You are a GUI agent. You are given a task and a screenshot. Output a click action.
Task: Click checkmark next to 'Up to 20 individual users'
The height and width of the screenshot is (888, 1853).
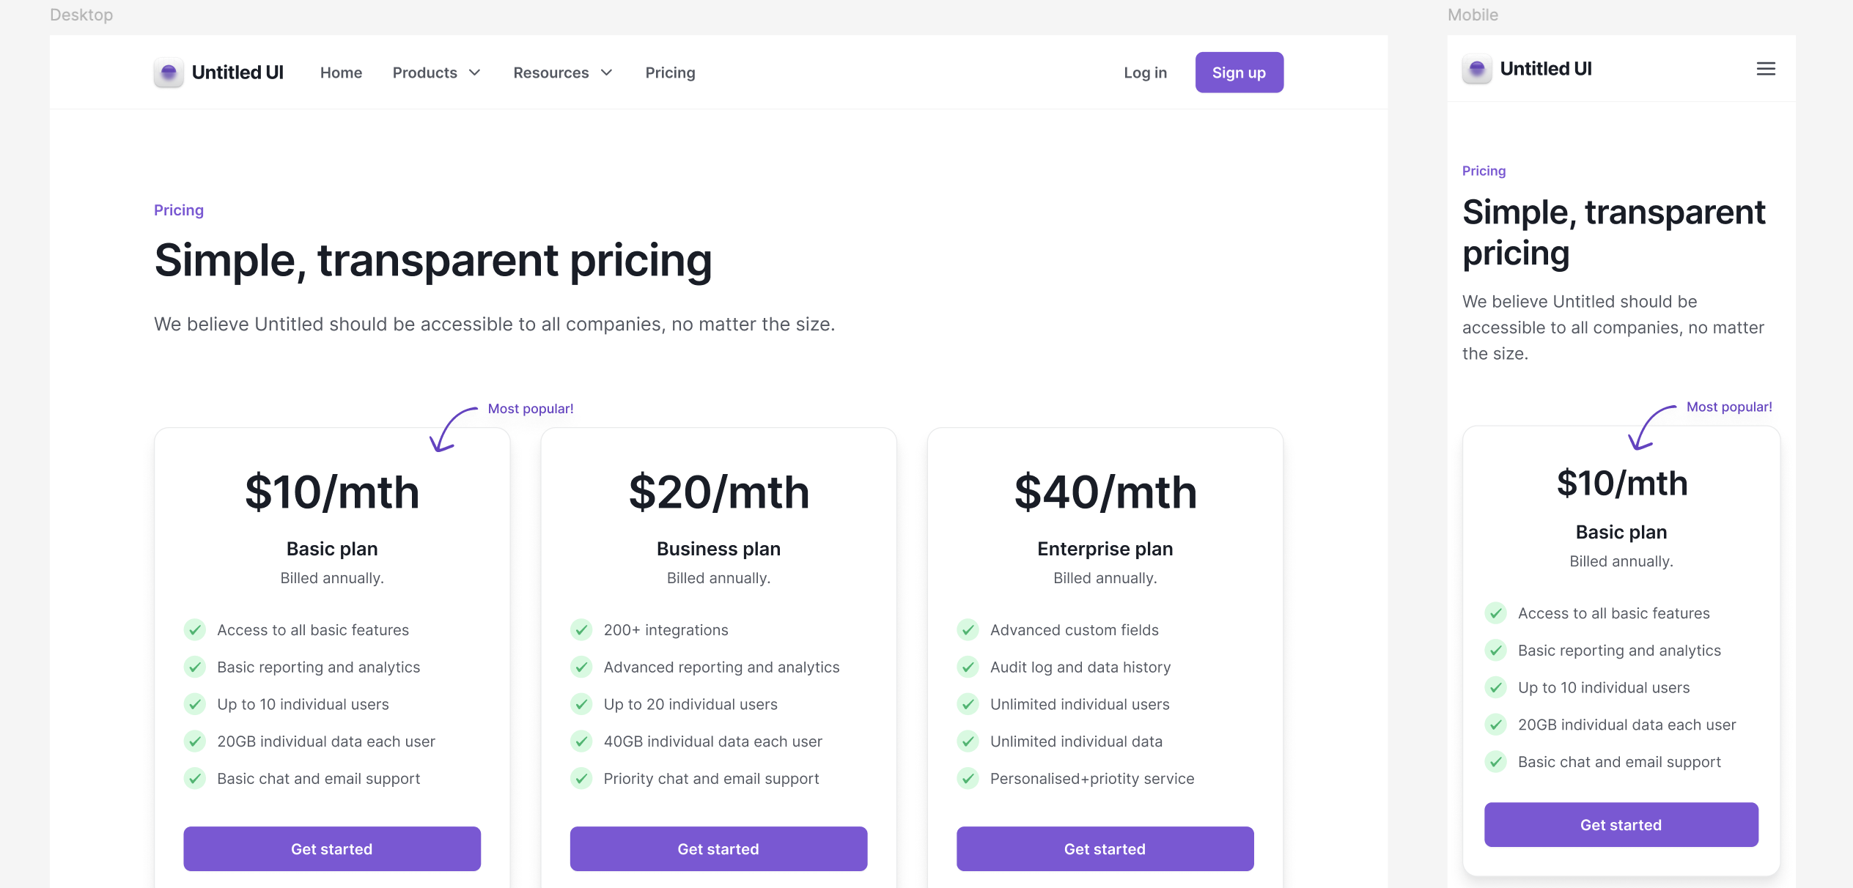pos(581,704)
